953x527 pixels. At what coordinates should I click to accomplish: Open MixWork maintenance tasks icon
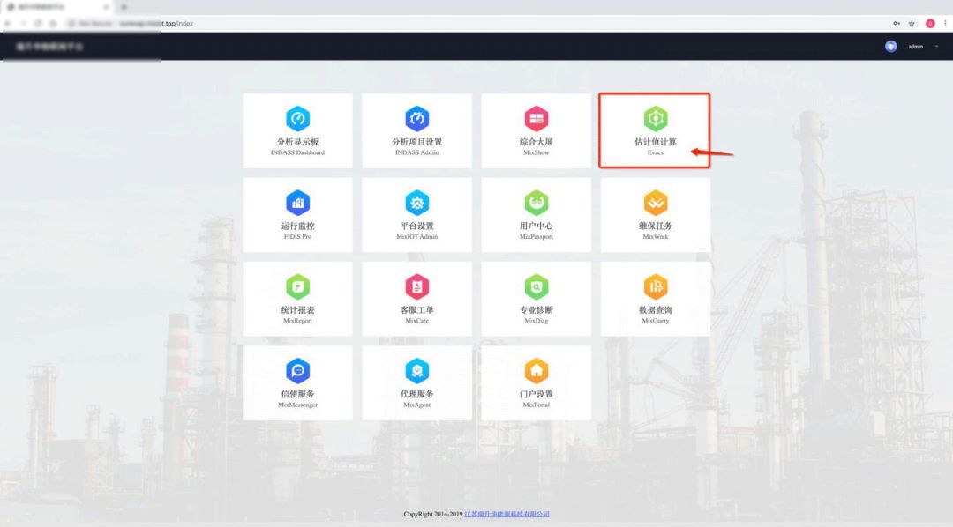coord(655,203)
